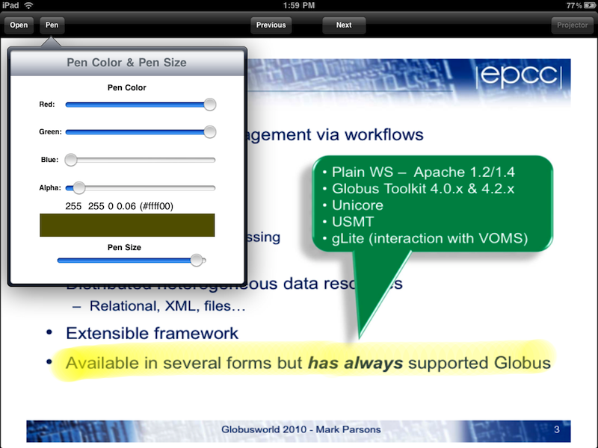This screenshot has width=598, height=448.
Task: Click the slide number 3
Action: (x=556, y=429)
